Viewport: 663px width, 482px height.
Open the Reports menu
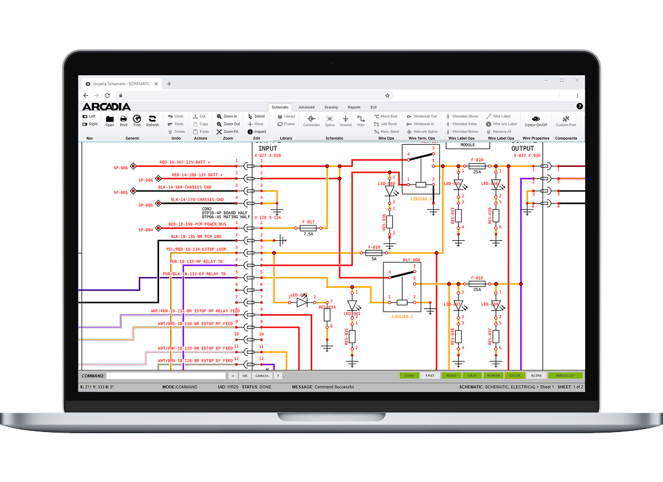point(354,107)
